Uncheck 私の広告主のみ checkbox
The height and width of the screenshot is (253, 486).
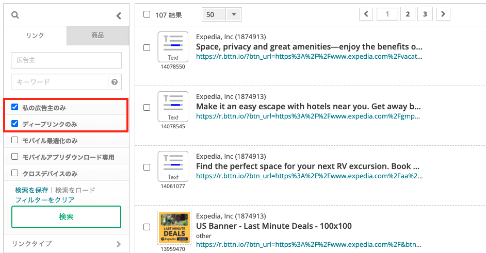pos(14,107)
